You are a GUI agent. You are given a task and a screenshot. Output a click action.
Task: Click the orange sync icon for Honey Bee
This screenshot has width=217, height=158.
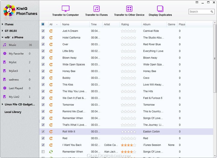[51, 71]
